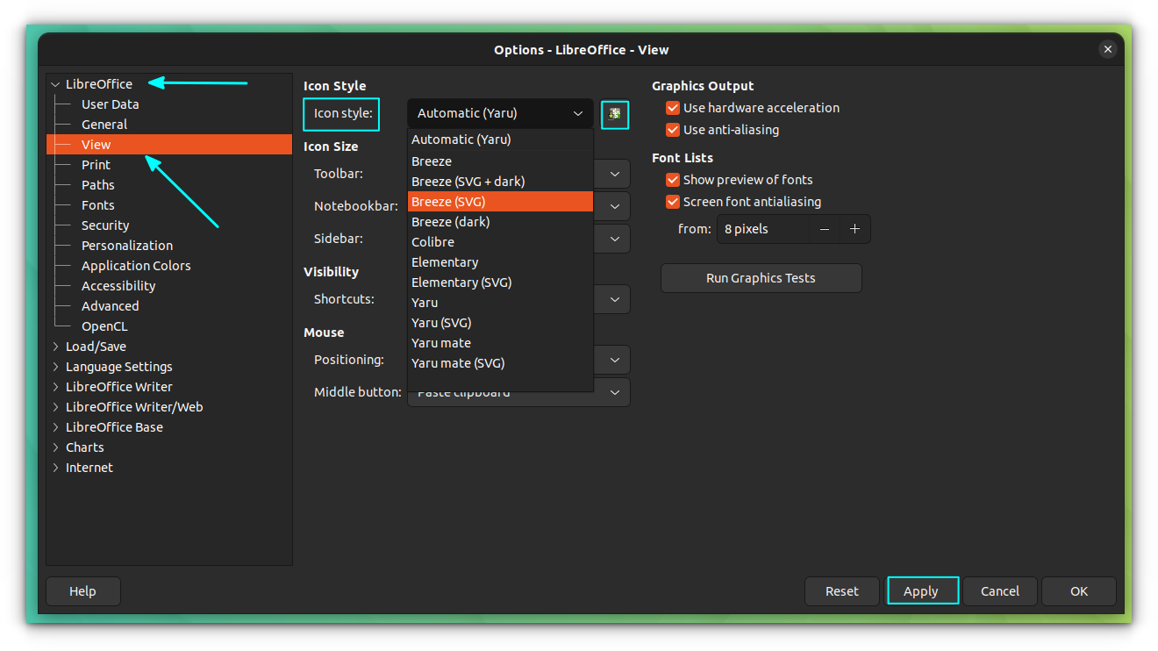
Task: Pick the Colibre icon style
Action: (x=500, y=242)
